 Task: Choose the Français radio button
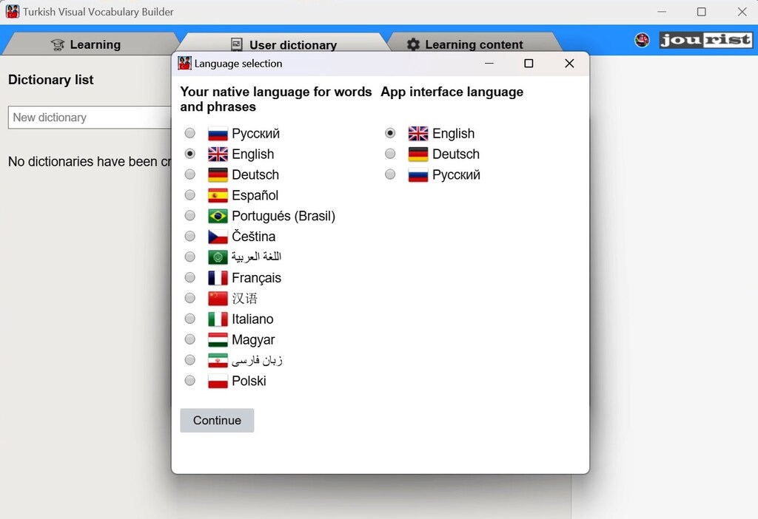click(190, 277)
